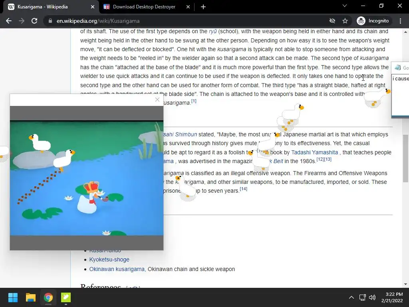
Task: Click the goose standing on the rock
Action: coord(40,143)
